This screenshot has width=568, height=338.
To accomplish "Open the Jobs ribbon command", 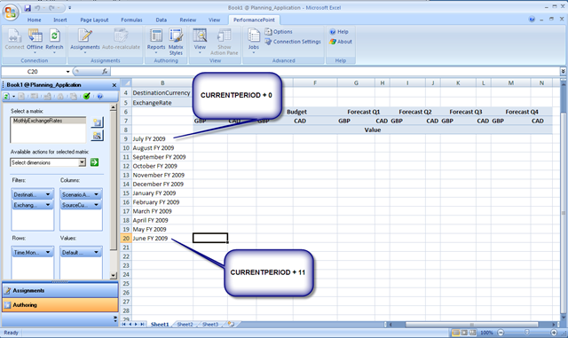I will tap(254, 41).
